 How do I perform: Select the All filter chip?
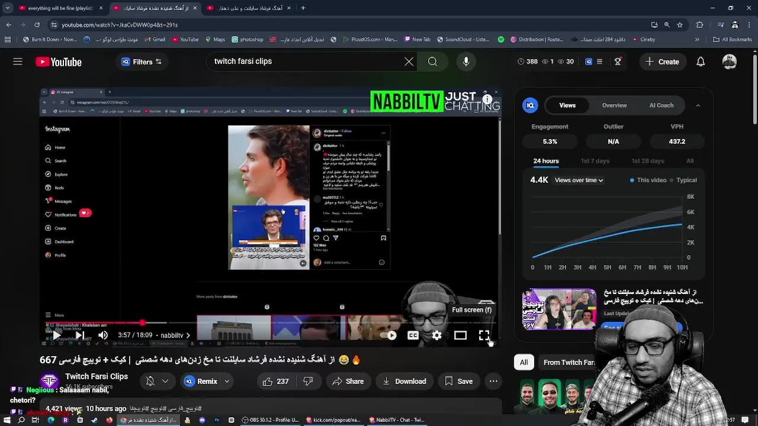tap(523, 362)
